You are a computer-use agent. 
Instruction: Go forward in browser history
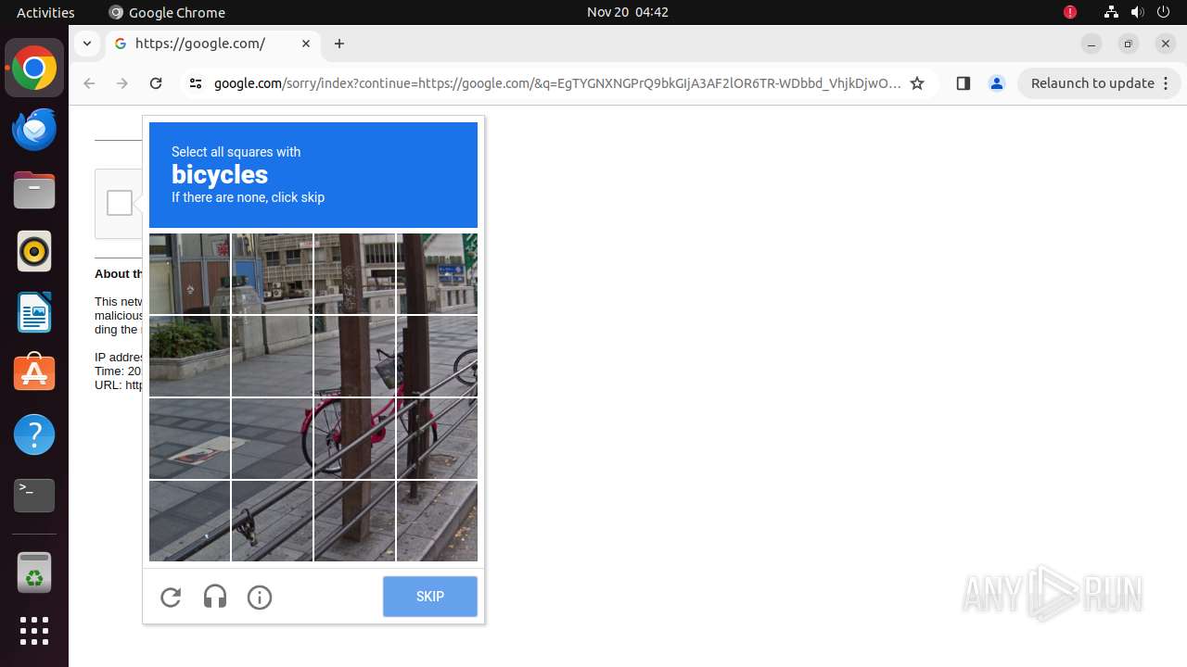pyautogui.click(x=122, y=83)
